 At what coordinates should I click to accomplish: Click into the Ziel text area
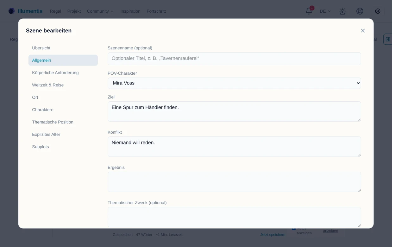[x=234, y=111]
